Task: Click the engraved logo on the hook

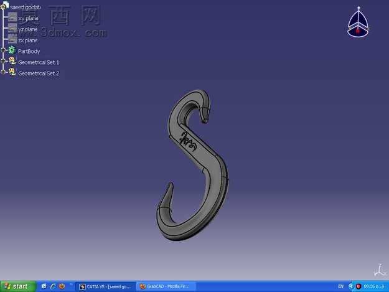Action: point(188,142)
